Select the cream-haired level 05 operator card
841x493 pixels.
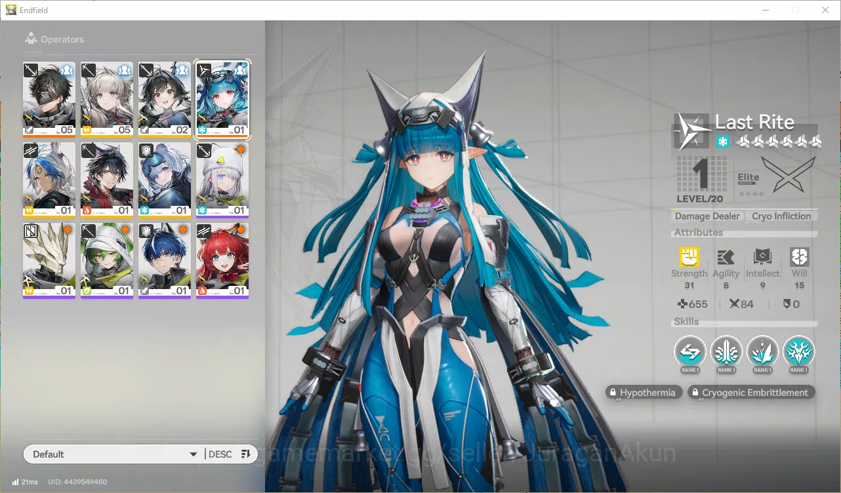point(107,99)
